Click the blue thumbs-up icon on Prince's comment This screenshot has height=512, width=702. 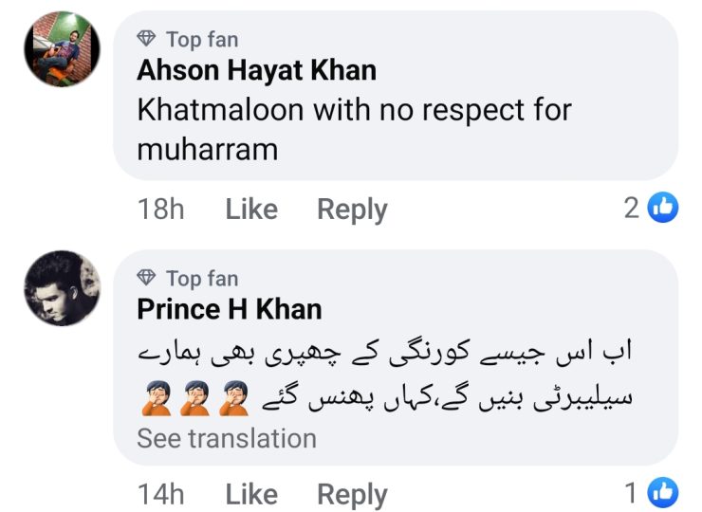663,492
